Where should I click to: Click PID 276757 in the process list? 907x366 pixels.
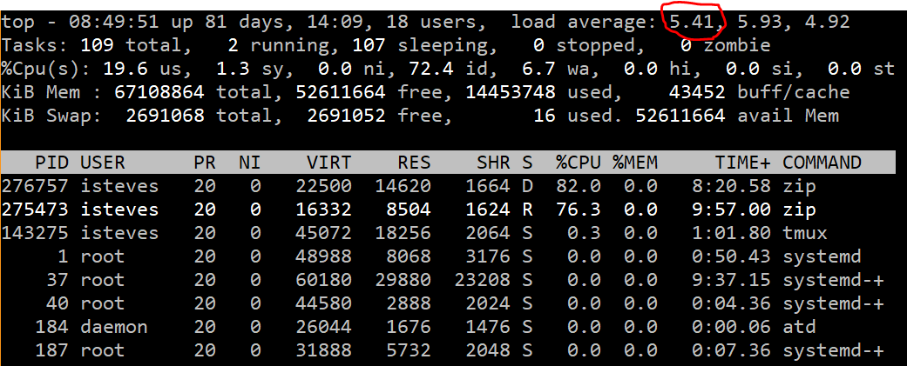[35, 186]
